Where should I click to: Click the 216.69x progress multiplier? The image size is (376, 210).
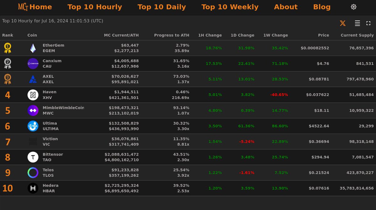click(180, 97)
